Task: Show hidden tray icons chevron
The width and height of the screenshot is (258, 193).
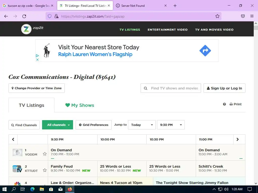Action: (214, 189)
